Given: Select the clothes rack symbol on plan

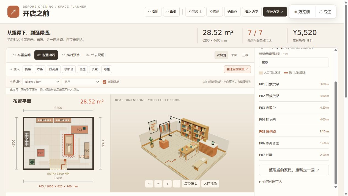Looking at the screenshot, I should [x=27, y=139].
